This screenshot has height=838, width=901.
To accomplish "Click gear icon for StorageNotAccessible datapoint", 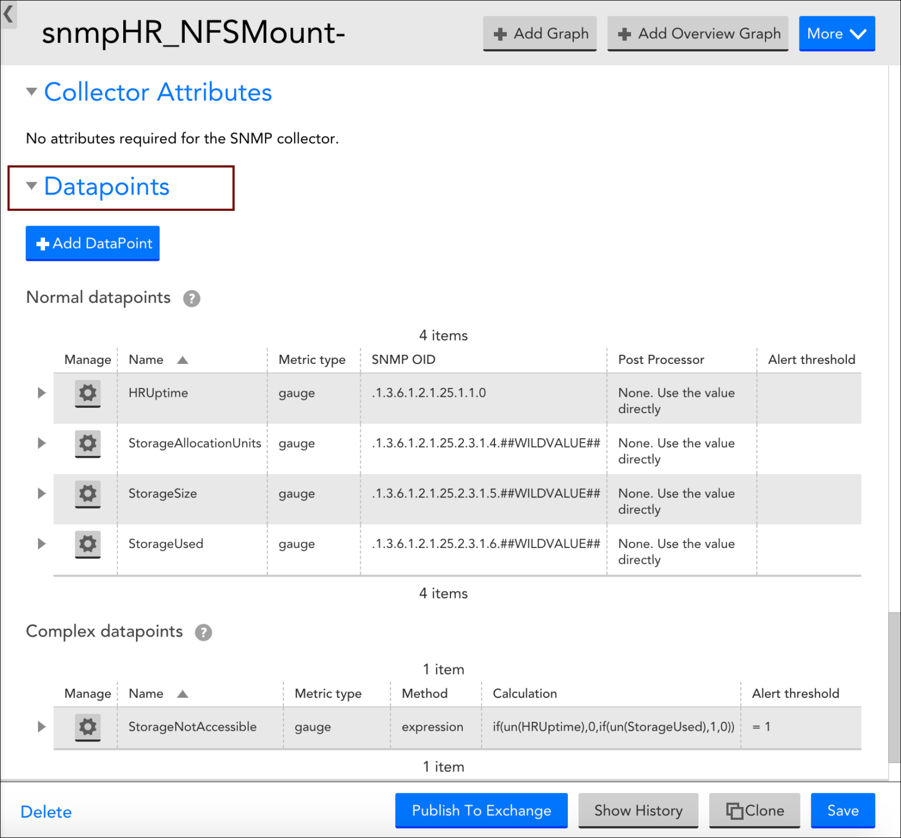I will [87, 727].
